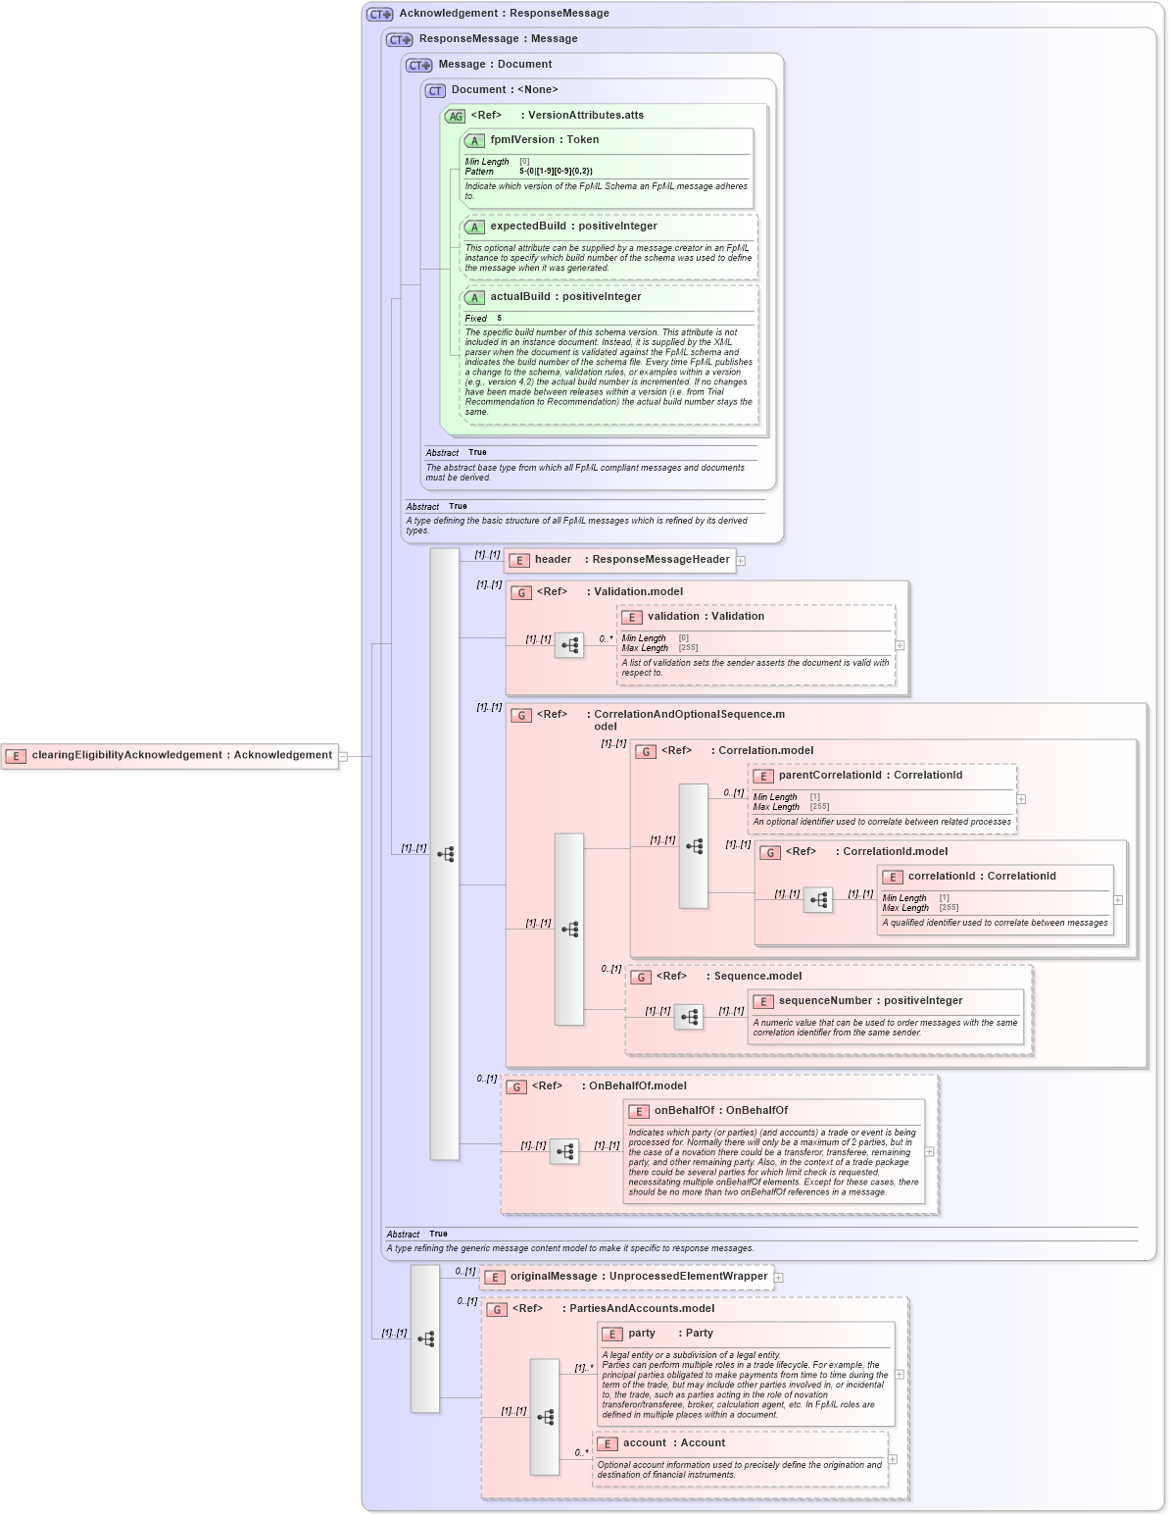The width and height of the screenshot is (1169, 1514).
Task: Expand the originalMessage : UnprocessedElementWrapper element
Action: (x=778, y=1277)
